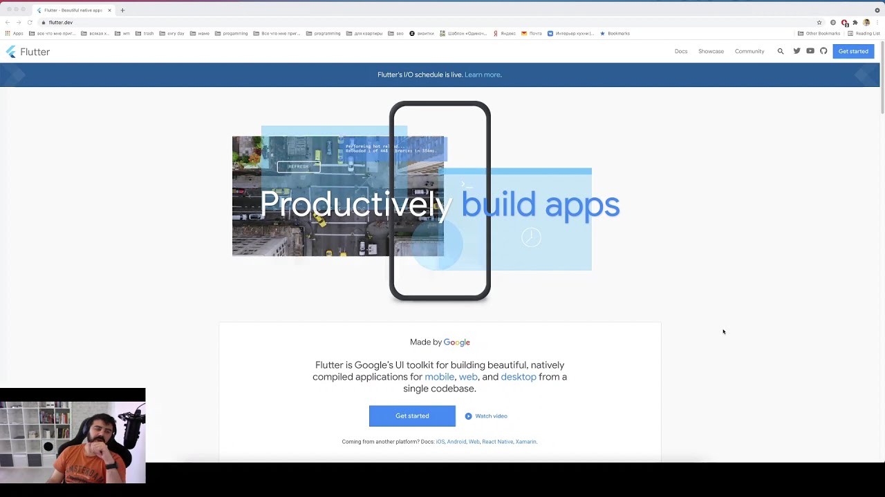Close the Flutter browser tab
This screenshot has height=497, width=885.
click(x=109, y=10)
